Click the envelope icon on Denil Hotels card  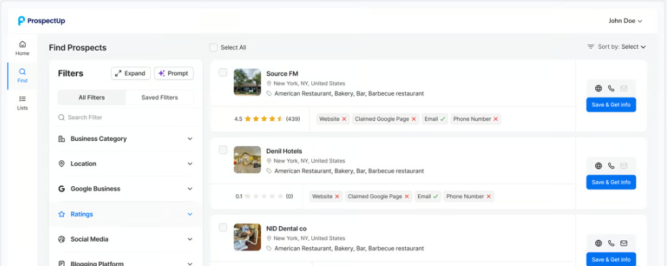point(624,166)
